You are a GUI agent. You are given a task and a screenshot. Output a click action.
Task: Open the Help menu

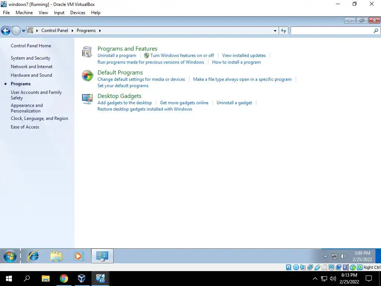pos(96,13)
